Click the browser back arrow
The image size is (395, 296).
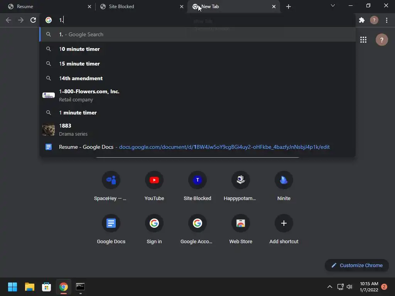[8, 20]
